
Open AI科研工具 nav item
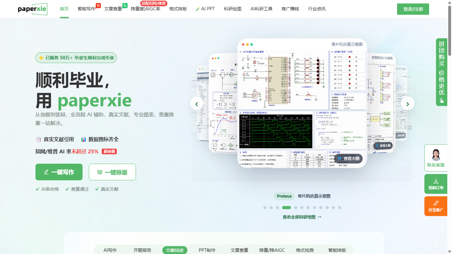pos(261,9)
